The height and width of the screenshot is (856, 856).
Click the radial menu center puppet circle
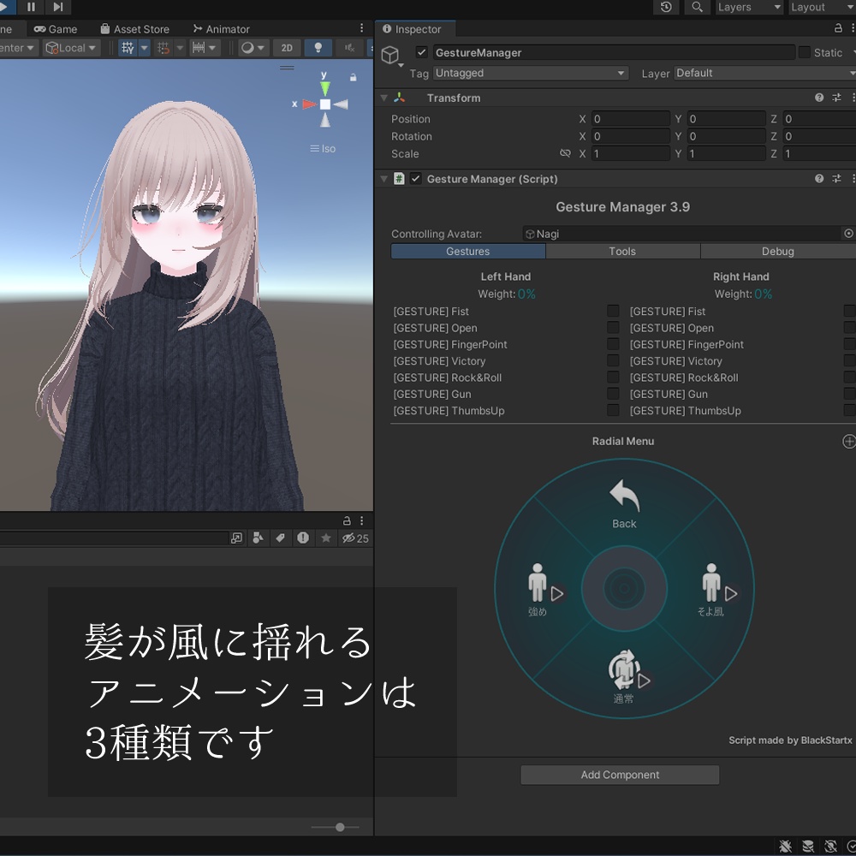(x=624, y=589)
